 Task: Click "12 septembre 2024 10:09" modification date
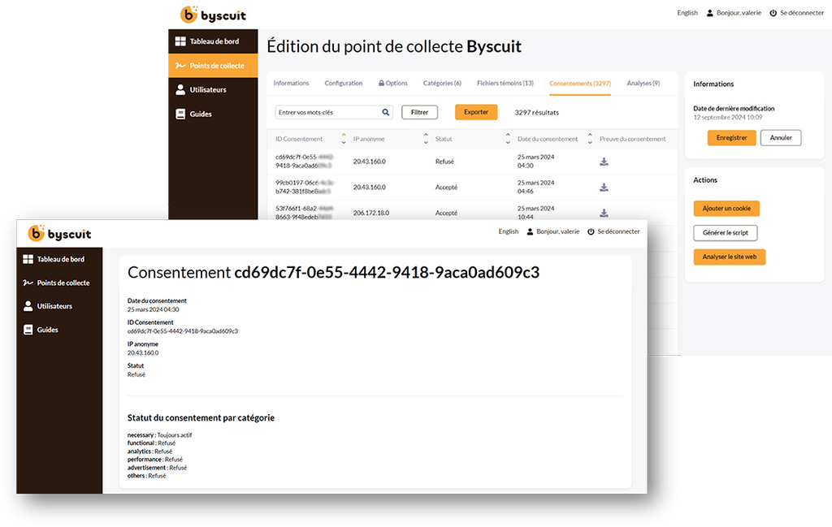[727, 117]
